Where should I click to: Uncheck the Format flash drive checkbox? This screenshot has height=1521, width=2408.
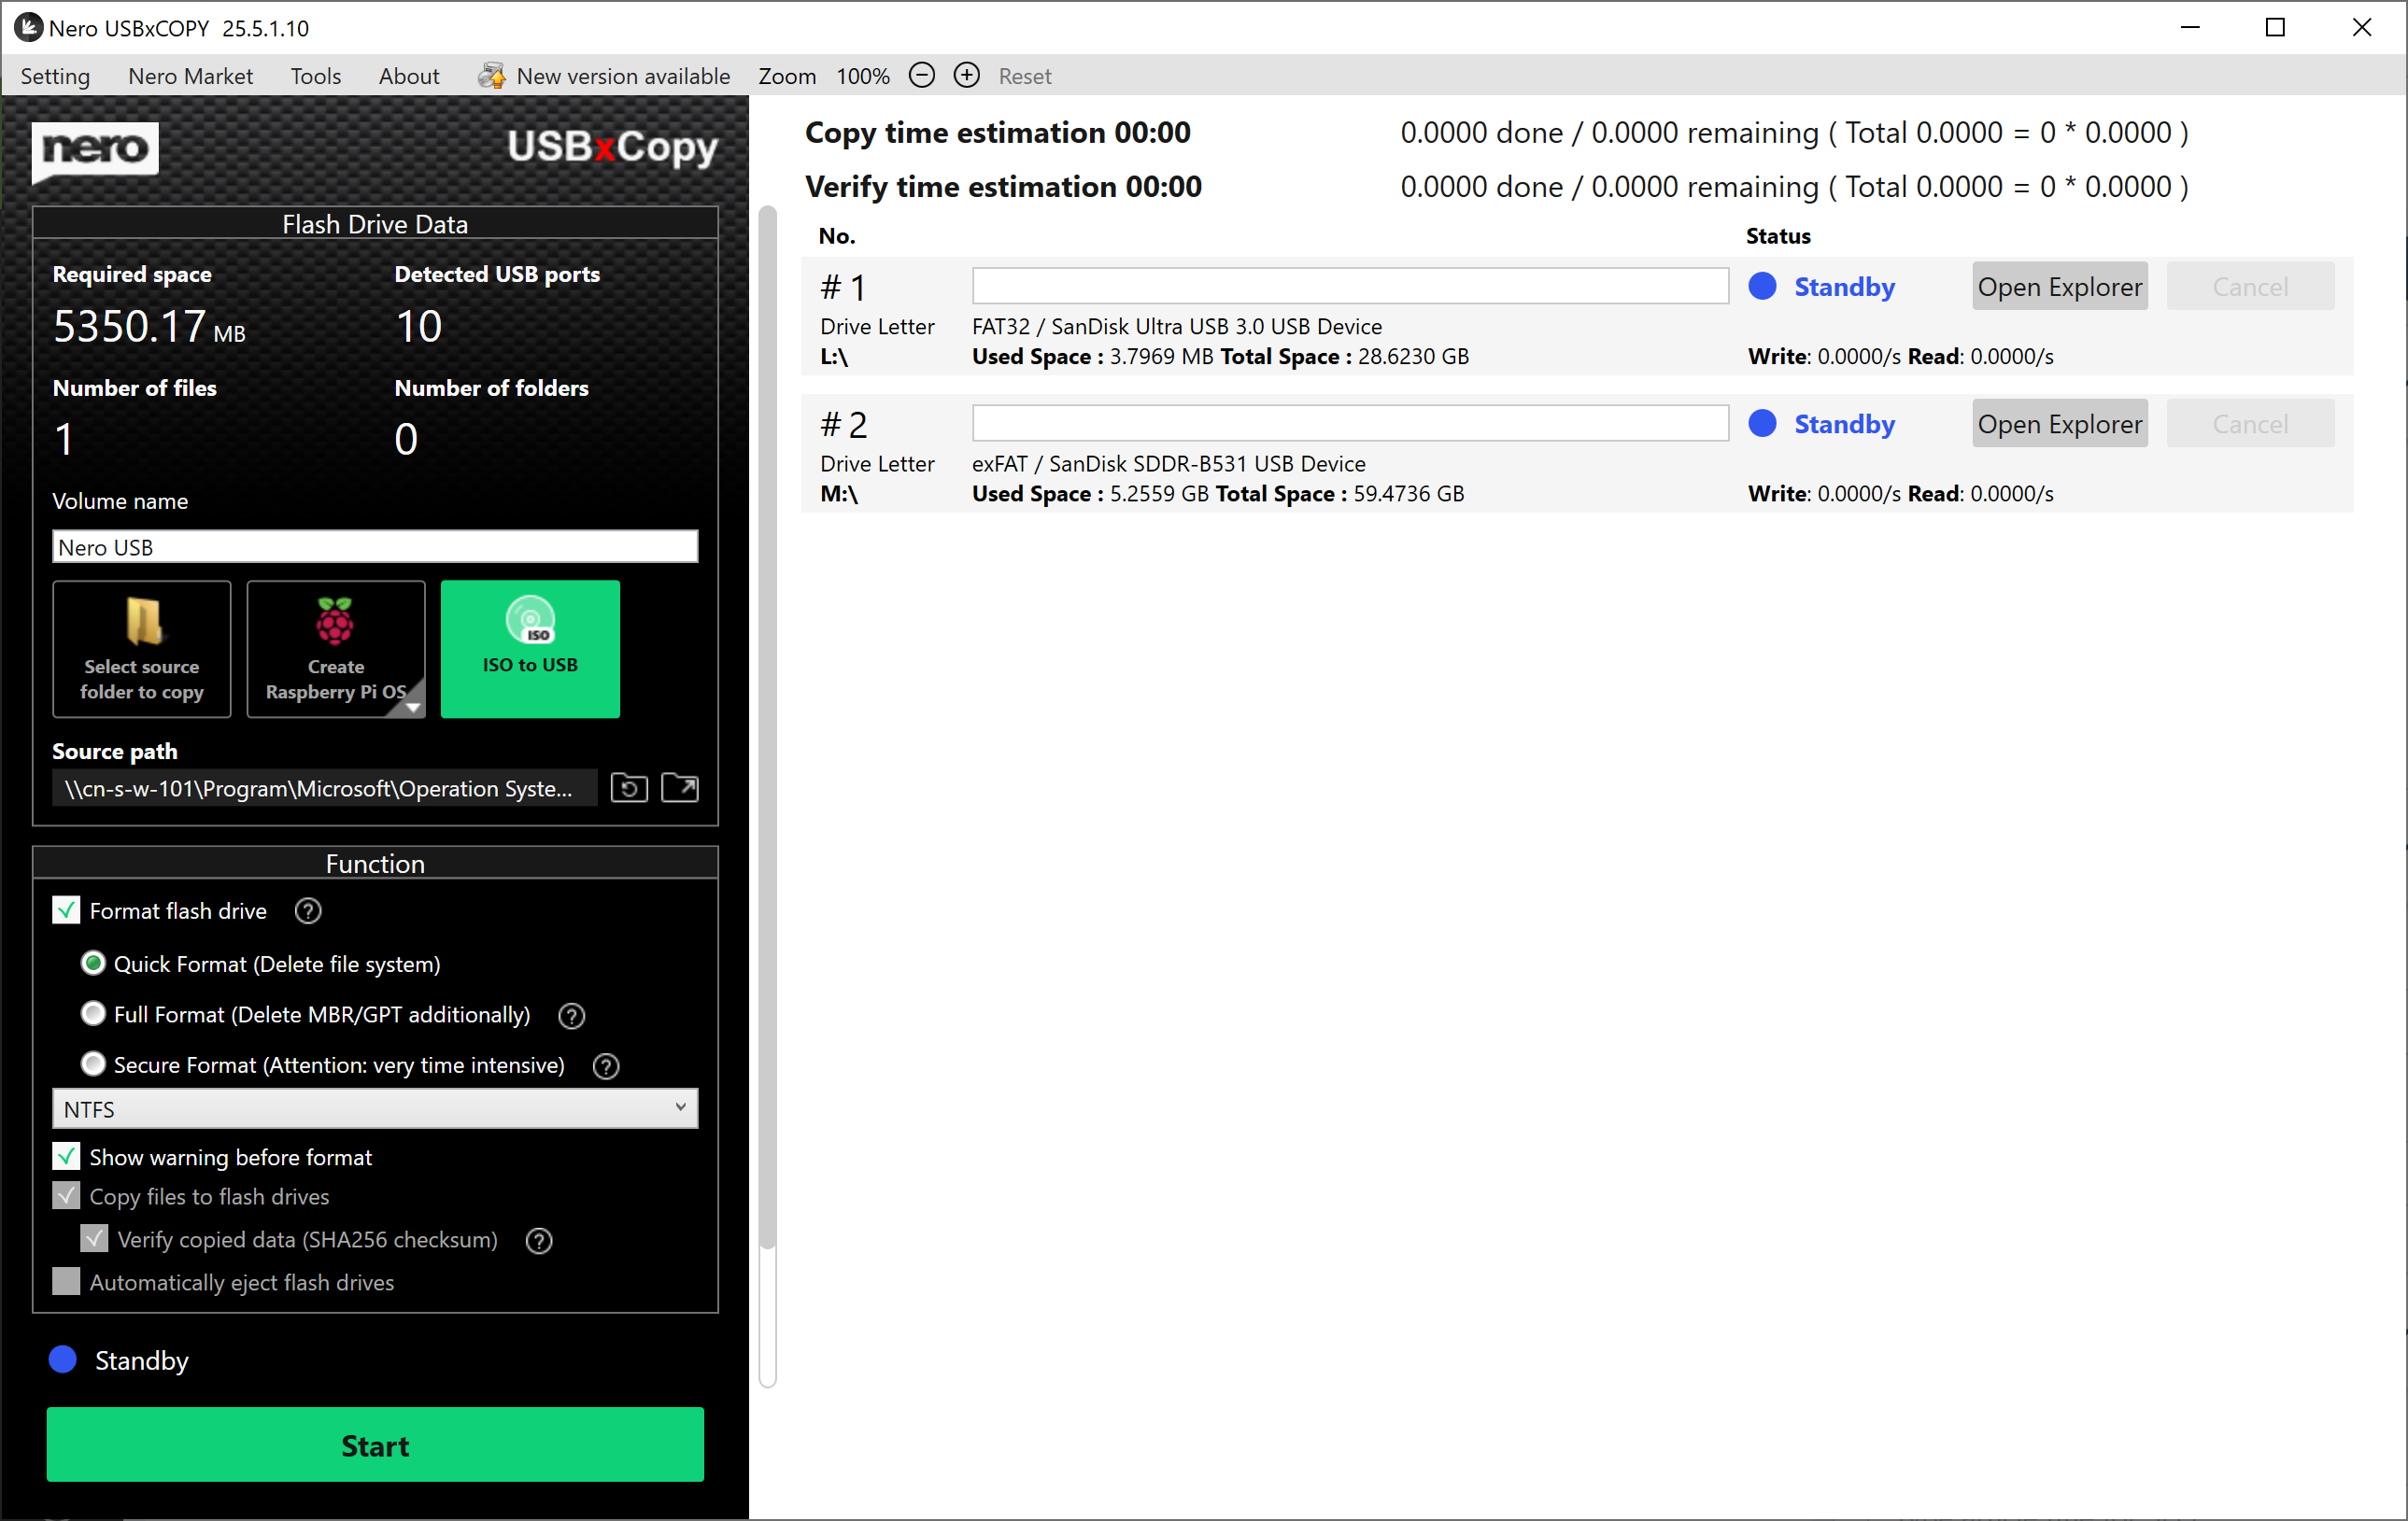click(x=66, y=910)
